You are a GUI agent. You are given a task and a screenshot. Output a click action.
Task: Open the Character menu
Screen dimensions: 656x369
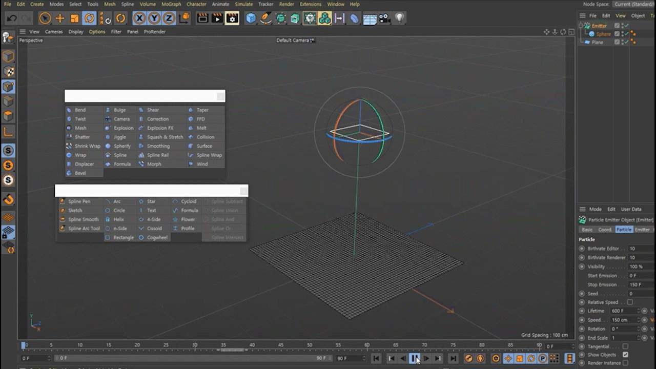coord(196,4)
